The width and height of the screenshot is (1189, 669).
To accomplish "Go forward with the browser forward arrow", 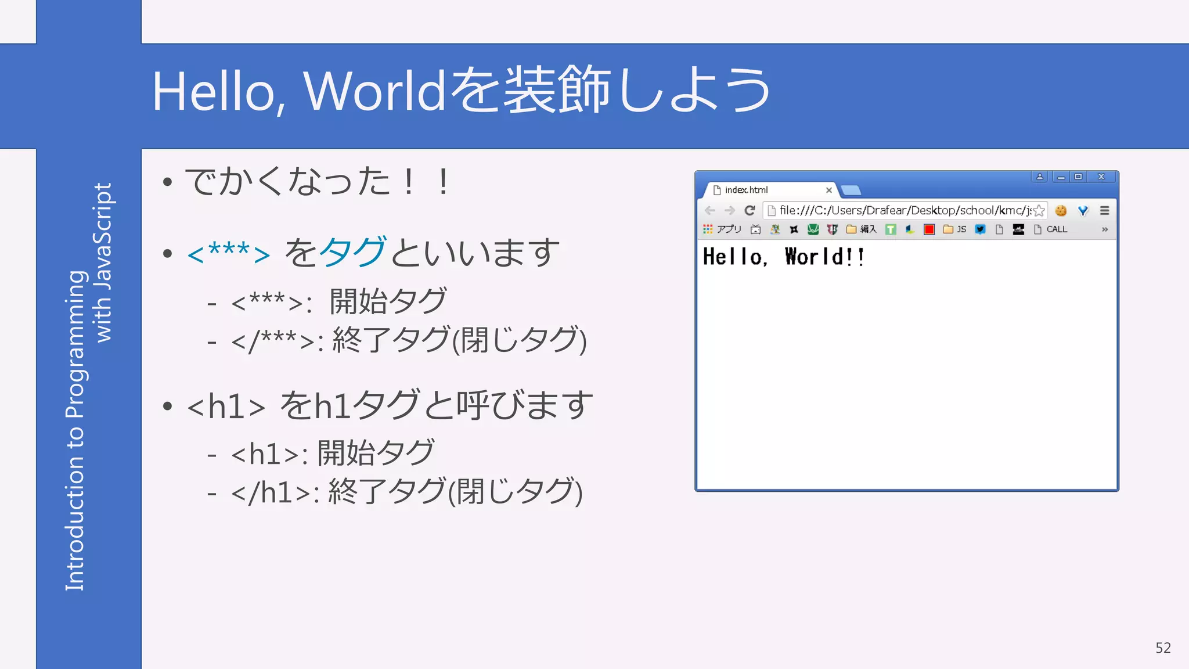I will (730, 210).
